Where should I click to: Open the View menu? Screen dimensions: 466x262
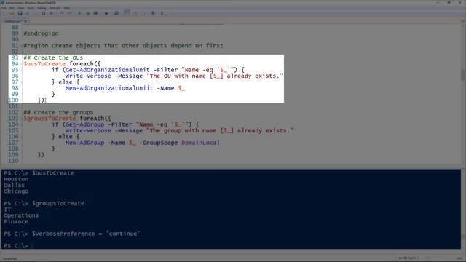[21, 8]
